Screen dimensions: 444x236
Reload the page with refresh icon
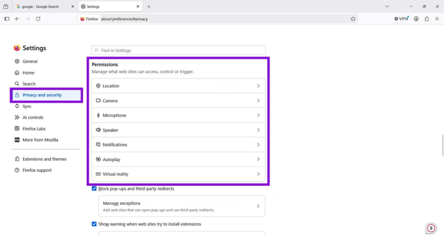point(38,19)
